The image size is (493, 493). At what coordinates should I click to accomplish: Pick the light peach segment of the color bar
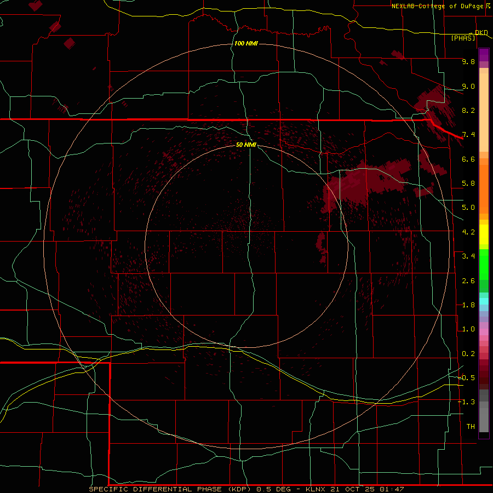[x=484, y=112]
